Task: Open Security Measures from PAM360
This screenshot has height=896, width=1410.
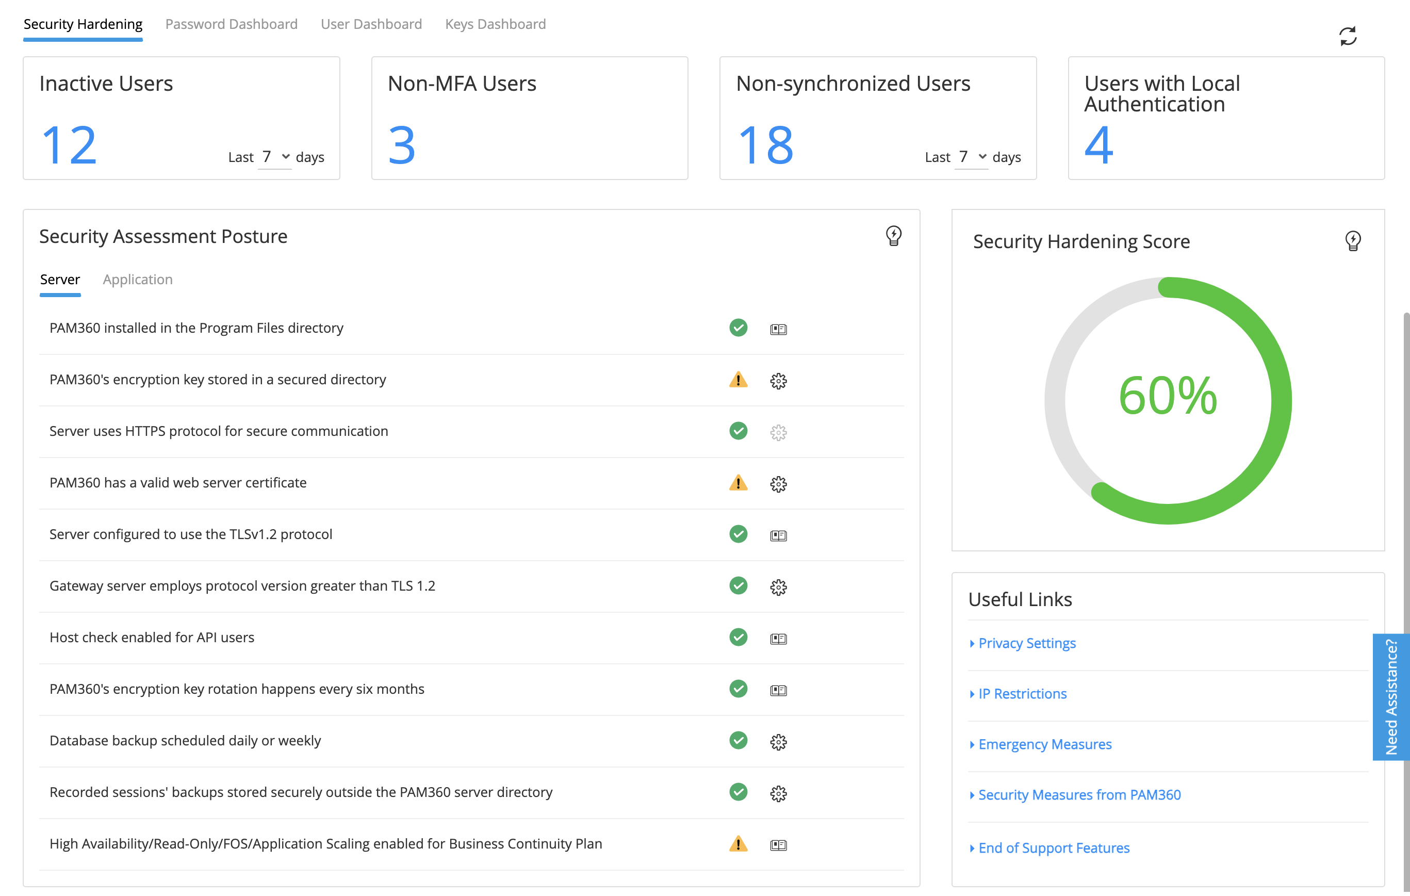Action: click(x=1079, y=795)
